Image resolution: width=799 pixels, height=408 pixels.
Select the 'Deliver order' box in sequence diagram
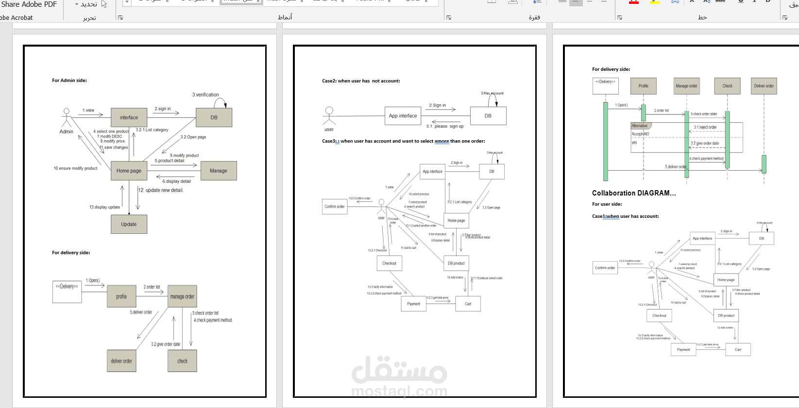coord(764,86)
